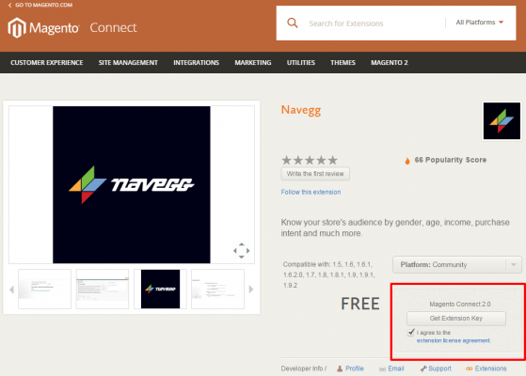Click Write the first review button

(x=315, y=174)
